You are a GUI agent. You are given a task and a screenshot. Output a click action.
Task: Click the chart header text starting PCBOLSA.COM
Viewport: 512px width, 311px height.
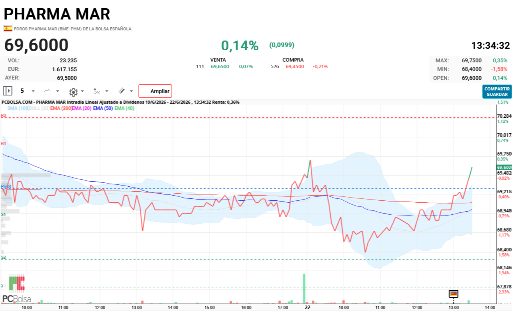[120, 102]
